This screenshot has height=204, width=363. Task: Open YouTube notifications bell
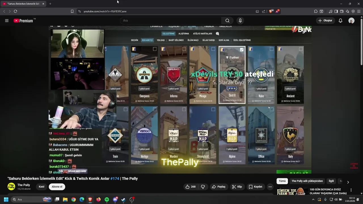(341, 20)
